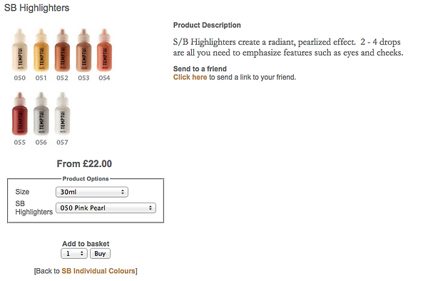Click the Buy button
Viewport: 428px width, 281px height.
click(x=100, y=254)
